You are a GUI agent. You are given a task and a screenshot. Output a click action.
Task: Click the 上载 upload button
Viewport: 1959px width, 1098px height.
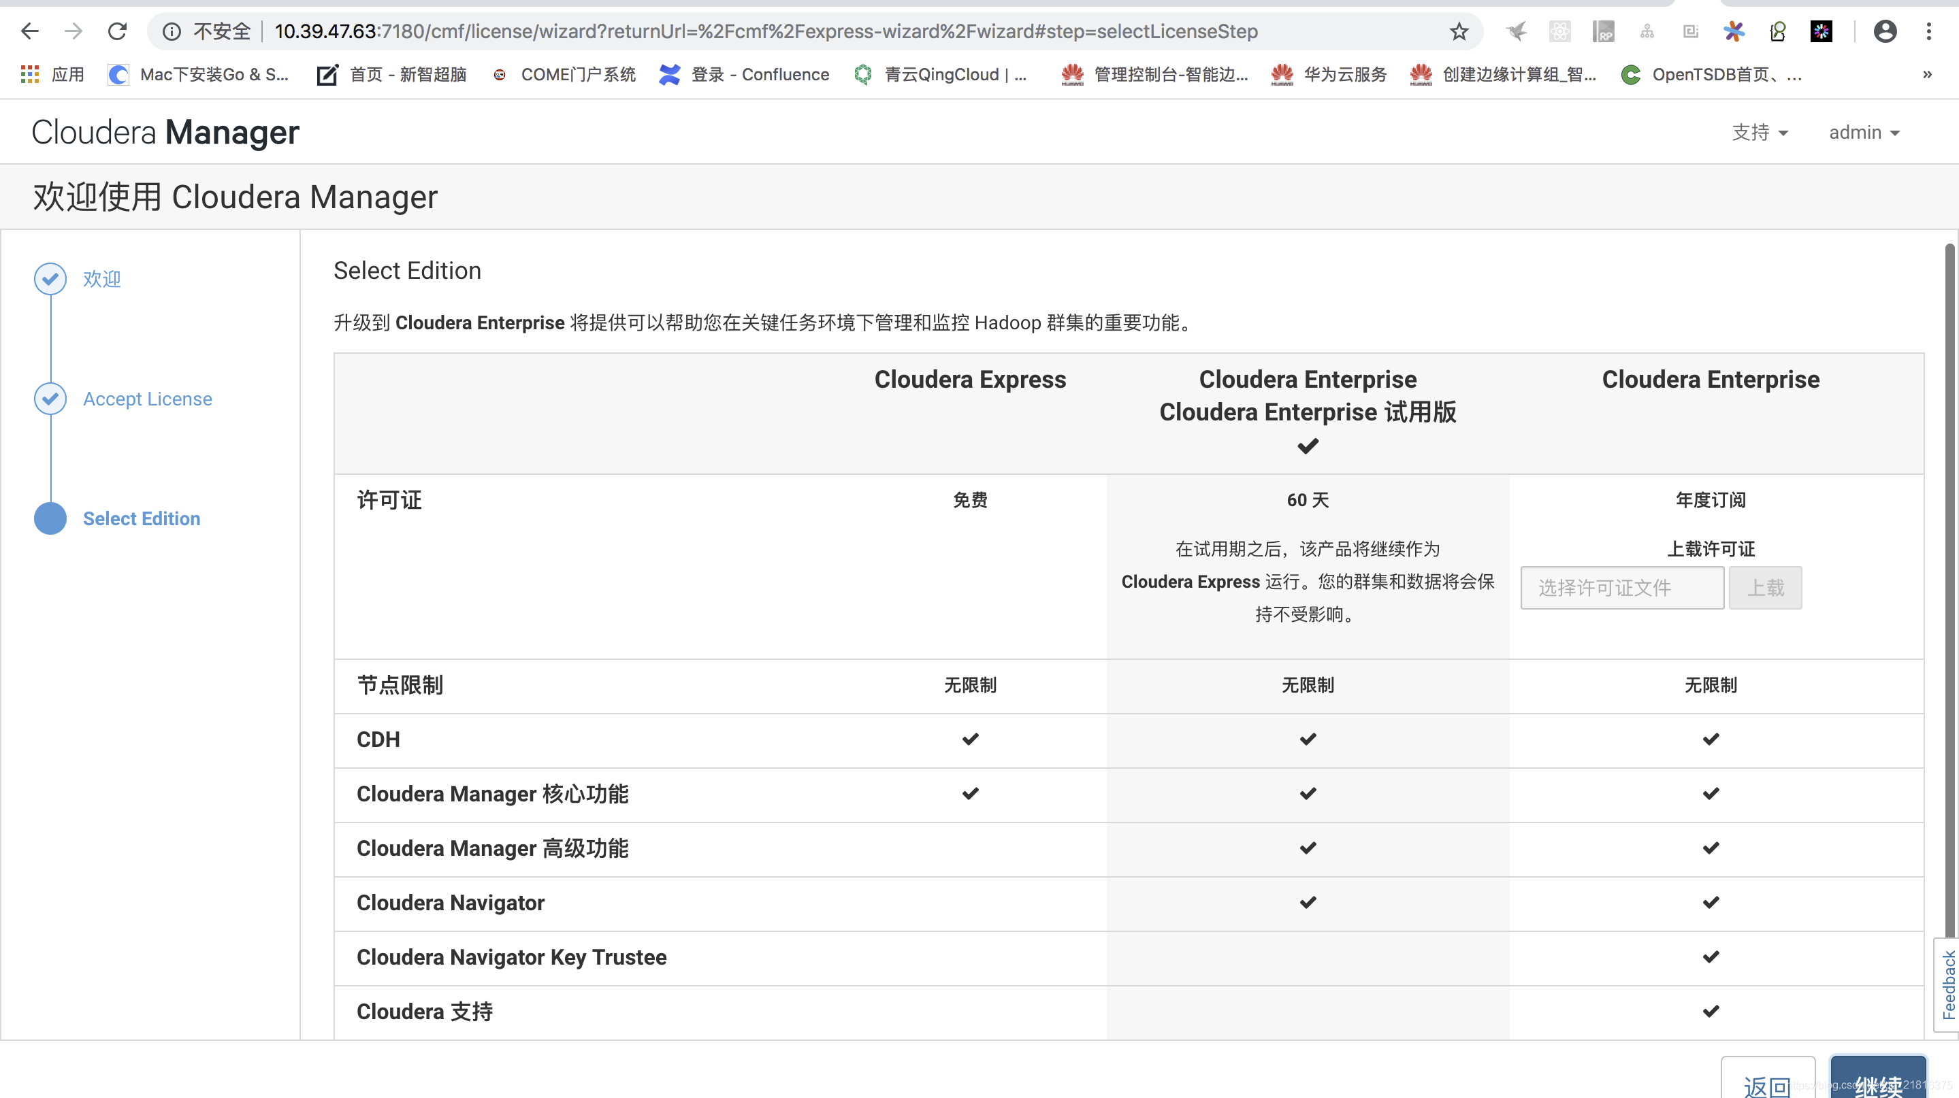[1765, 587]
